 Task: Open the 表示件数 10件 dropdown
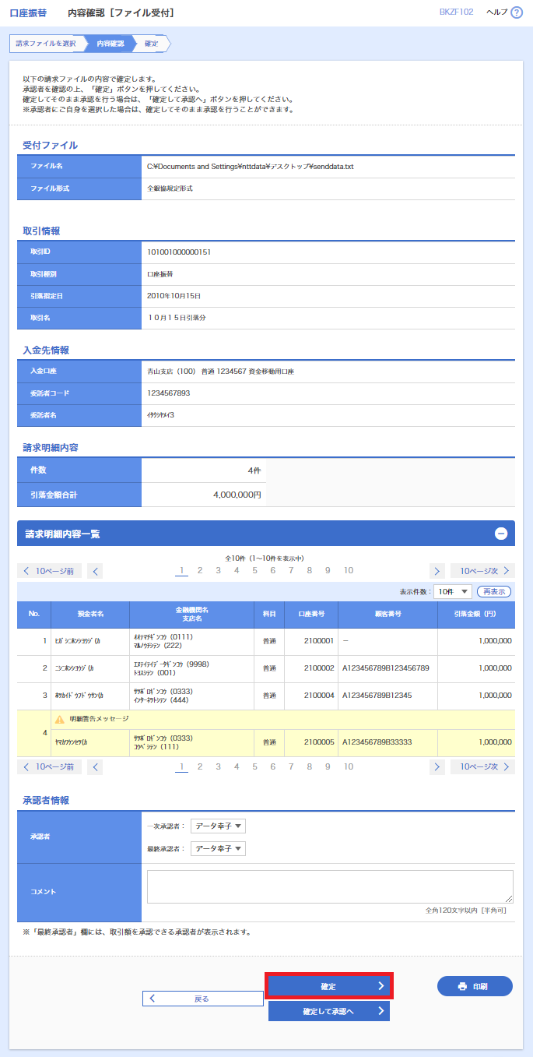452,591
